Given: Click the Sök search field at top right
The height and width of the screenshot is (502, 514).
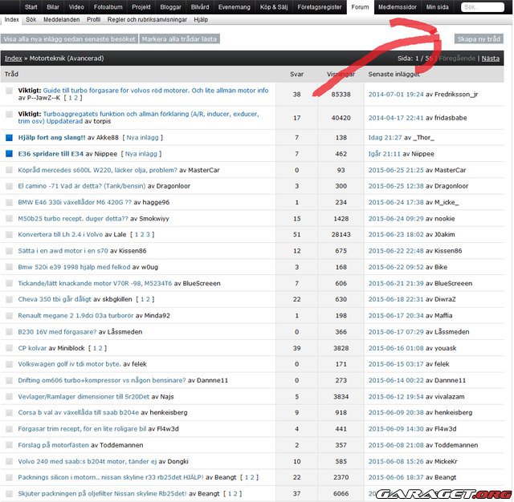Looking at the screenshot, I should click(482, 7).
